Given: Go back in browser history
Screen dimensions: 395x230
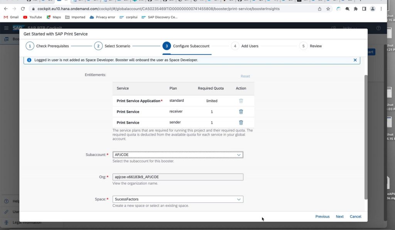Looking at the screenshot, I should coord(6,9).
